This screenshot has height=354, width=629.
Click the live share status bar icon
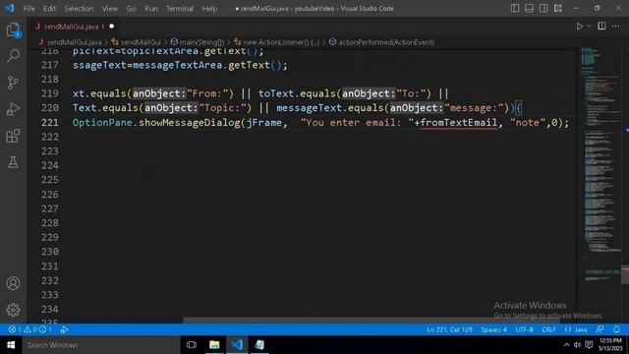point(64,329)
